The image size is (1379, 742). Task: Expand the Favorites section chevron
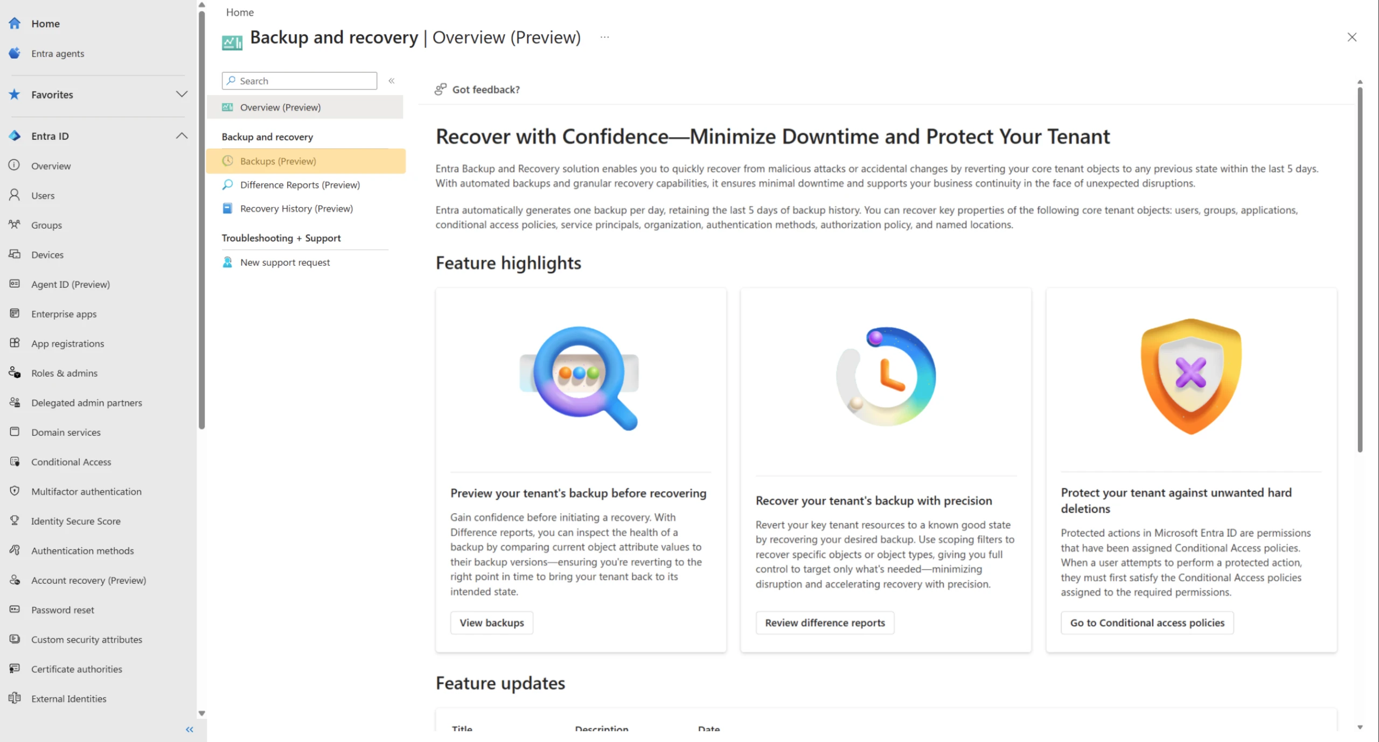pyautogui.click(x=182, y=94)
